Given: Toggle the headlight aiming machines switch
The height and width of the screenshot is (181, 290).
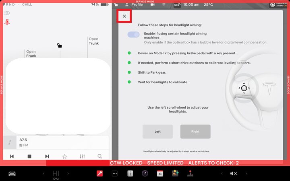Looking at the screenshot, I should (133, 35).
